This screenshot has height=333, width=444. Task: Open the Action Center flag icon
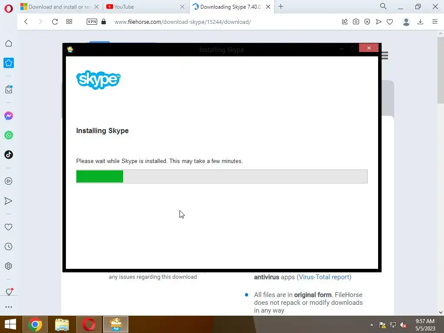click(x=382, y=325)
